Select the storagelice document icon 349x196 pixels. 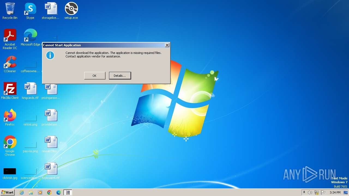[x=51, y=11]
